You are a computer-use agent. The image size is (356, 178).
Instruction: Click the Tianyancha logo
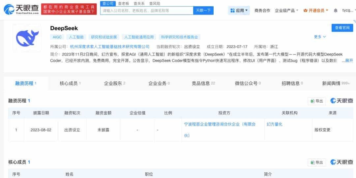tap(21, 9)
